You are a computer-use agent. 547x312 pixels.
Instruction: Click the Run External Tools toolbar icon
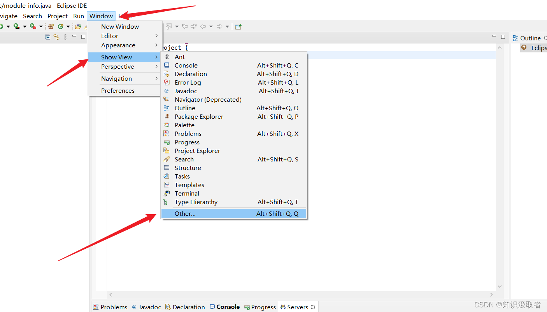33,26
